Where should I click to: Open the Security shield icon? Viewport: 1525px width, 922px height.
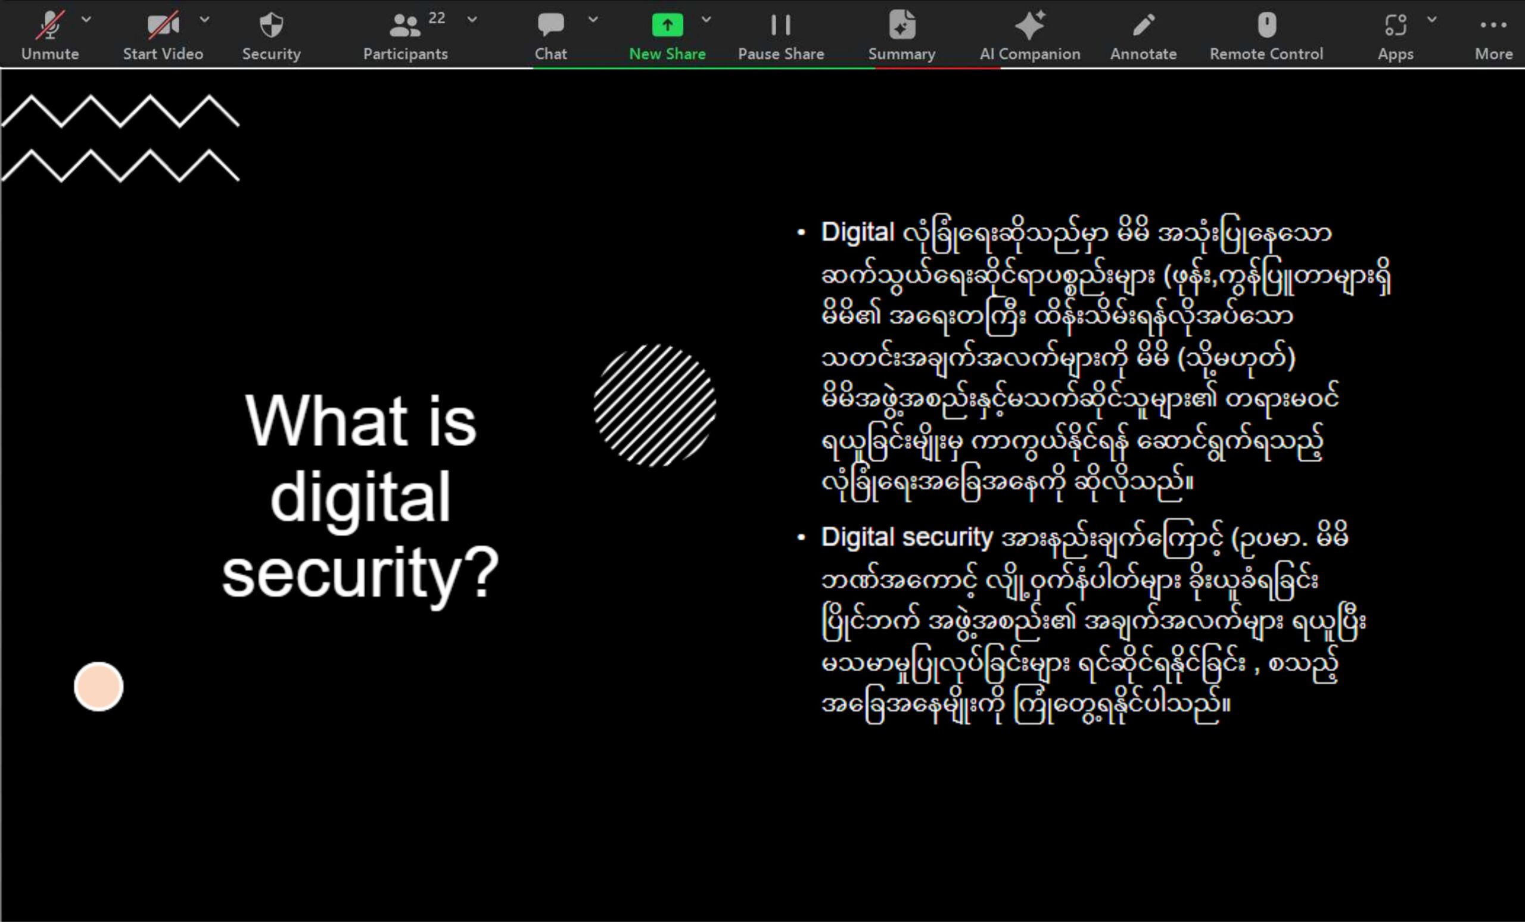point(271,26)
